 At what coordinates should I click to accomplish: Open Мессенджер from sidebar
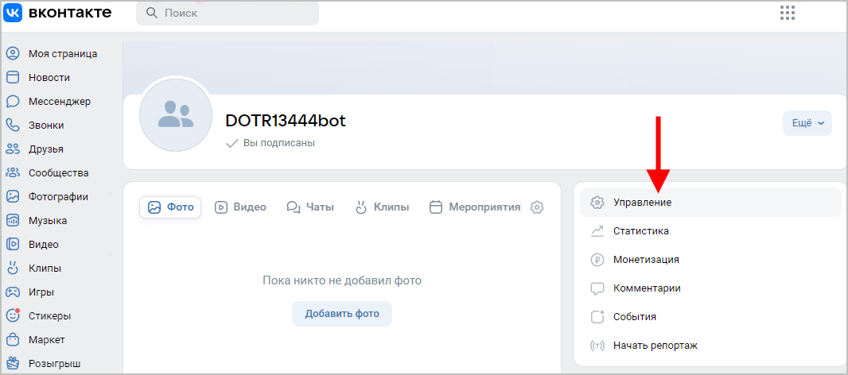point(60,102)
